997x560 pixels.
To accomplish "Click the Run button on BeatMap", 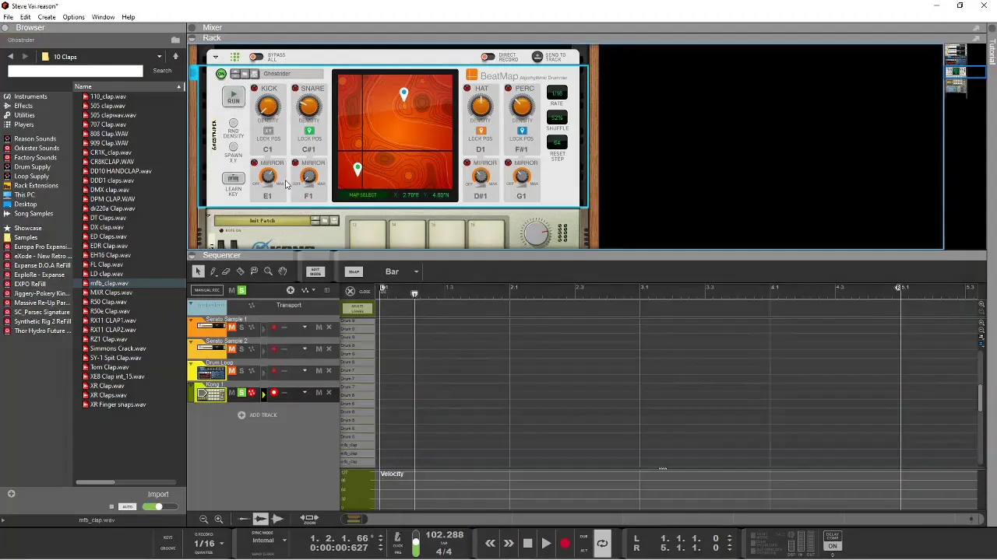I will (233, 97).
